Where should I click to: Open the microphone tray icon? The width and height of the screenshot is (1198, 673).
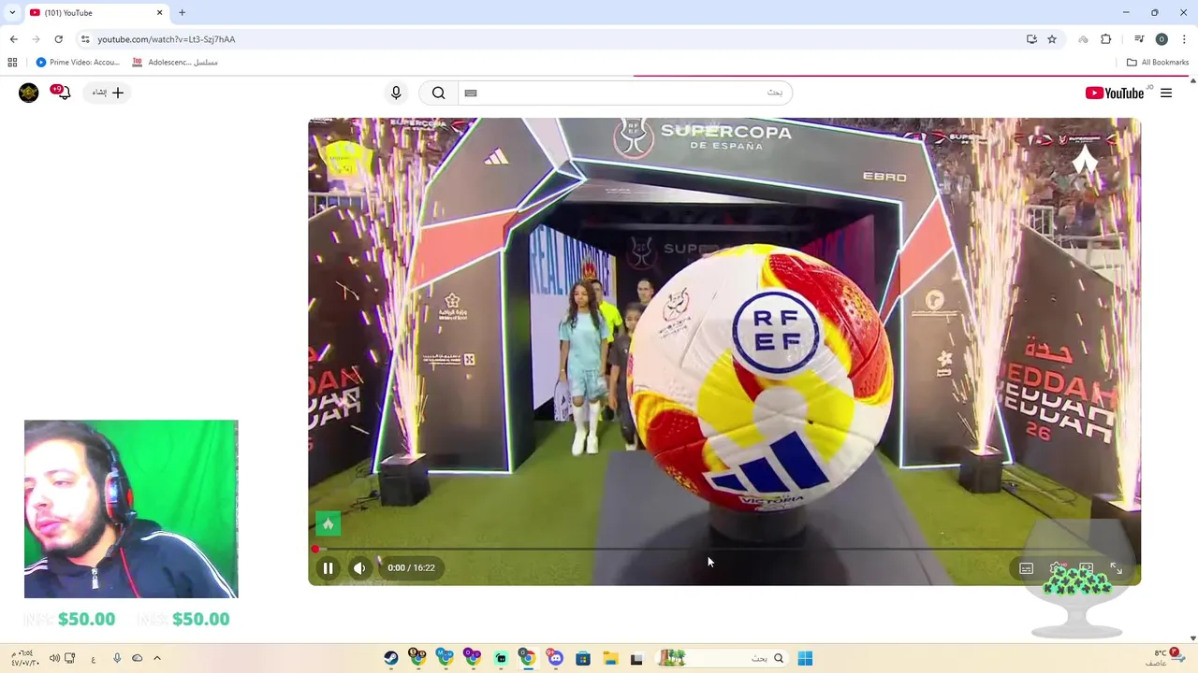(x=117, y=658)
